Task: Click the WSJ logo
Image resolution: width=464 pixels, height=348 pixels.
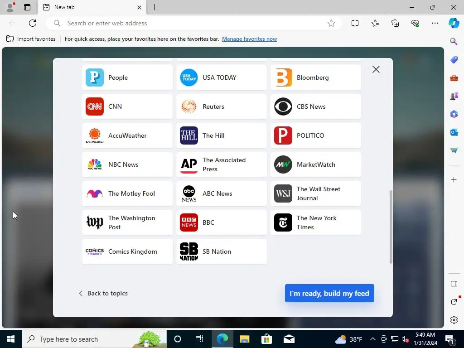Action: (283, 193)
